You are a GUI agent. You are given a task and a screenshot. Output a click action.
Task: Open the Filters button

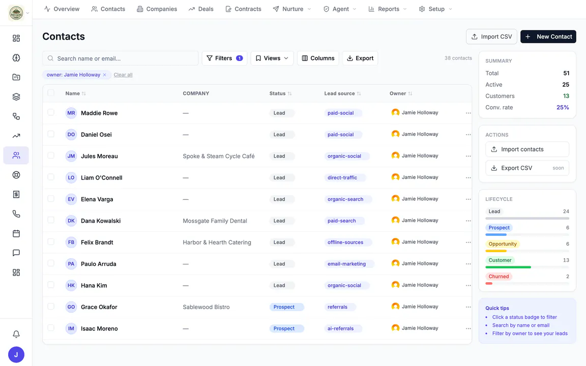224,58
